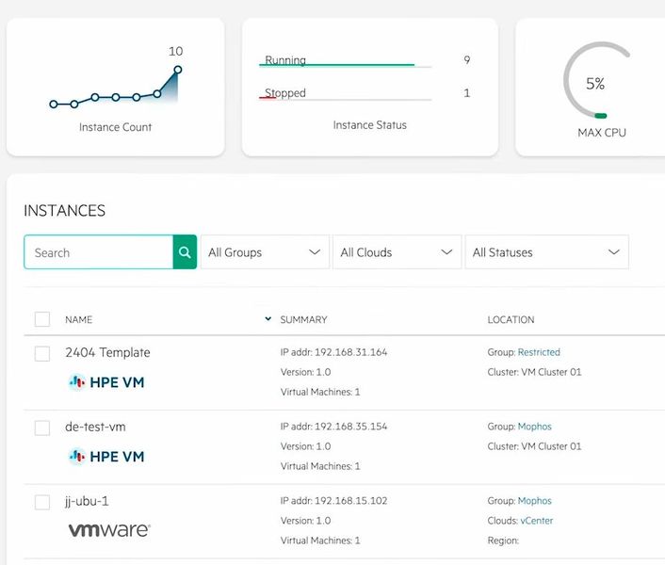
Task: Click the LOCATION column header
Action: 511,319
